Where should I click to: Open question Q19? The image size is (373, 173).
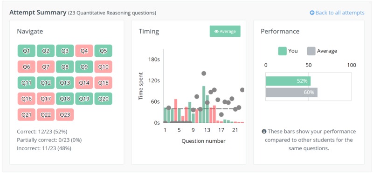pos(84,99)
